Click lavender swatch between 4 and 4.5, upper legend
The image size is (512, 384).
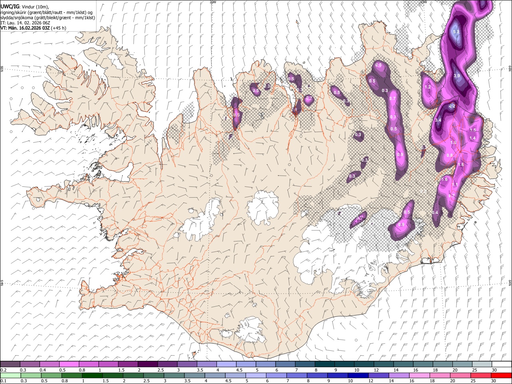point(226,364)
